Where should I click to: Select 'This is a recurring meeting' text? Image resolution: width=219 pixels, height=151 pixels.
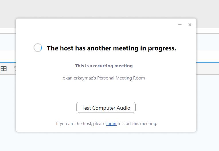click(x=104, y=66)
